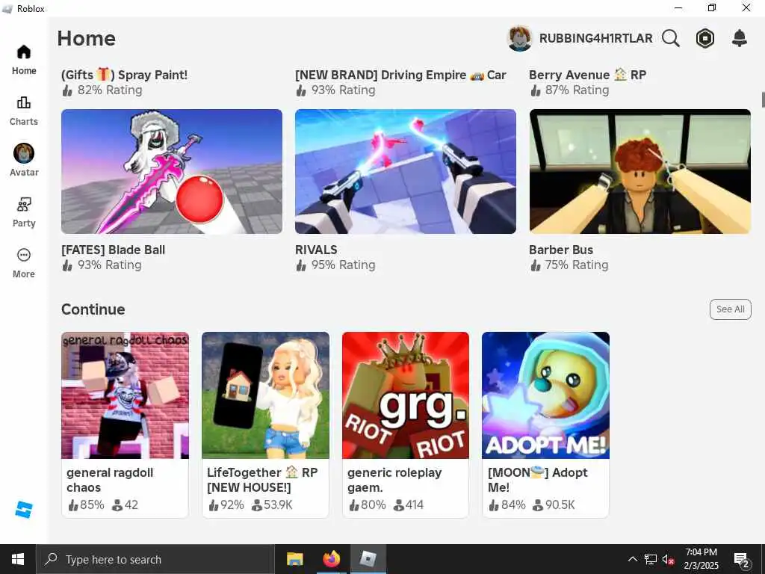Open the search magnifier icon
Image resolution: width=765 pixels, height=574 pixels.
tap(670, 38)
